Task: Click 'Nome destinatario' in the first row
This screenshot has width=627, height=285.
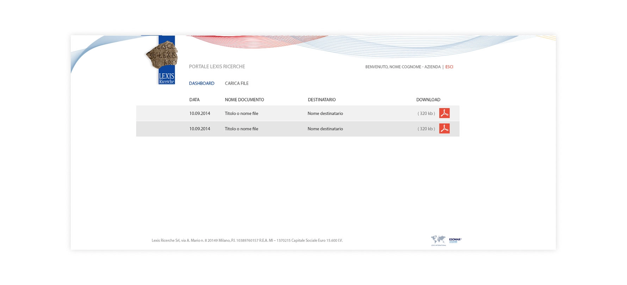Action: tap(325, 113)
